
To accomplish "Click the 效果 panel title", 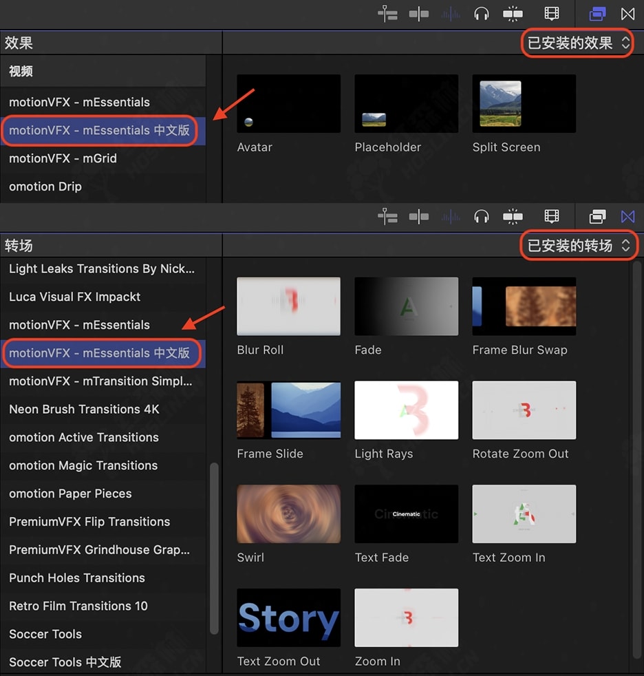I will tap(19, 43).
